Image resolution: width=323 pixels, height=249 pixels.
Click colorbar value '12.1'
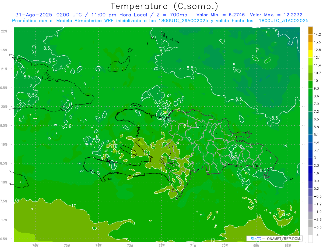[x=318, y=57]
